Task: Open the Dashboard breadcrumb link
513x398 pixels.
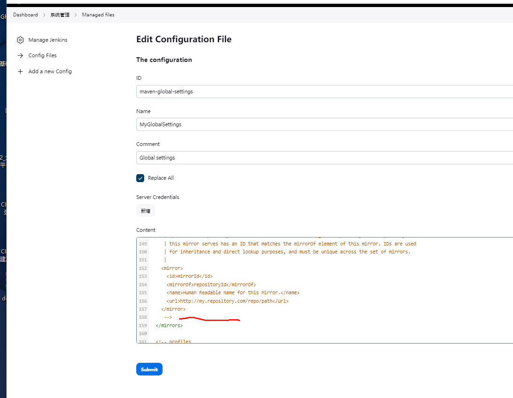Action: [x=25, y=15]
